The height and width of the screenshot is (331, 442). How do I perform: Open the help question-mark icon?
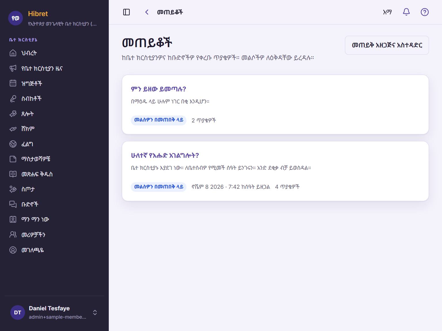pyautogui.click(x=425, y=12)
